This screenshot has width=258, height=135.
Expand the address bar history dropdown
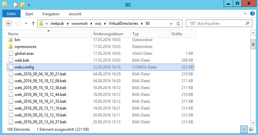[171, 24]
